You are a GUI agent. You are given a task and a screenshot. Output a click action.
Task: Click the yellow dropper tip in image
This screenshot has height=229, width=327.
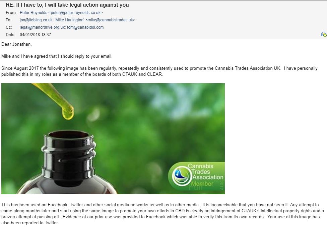pos(68,113)
